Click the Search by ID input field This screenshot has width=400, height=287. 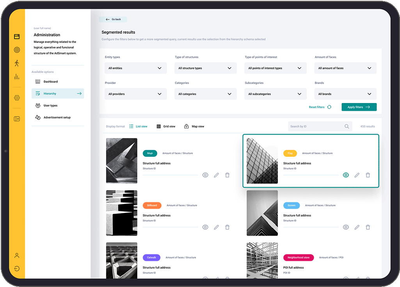316,126
